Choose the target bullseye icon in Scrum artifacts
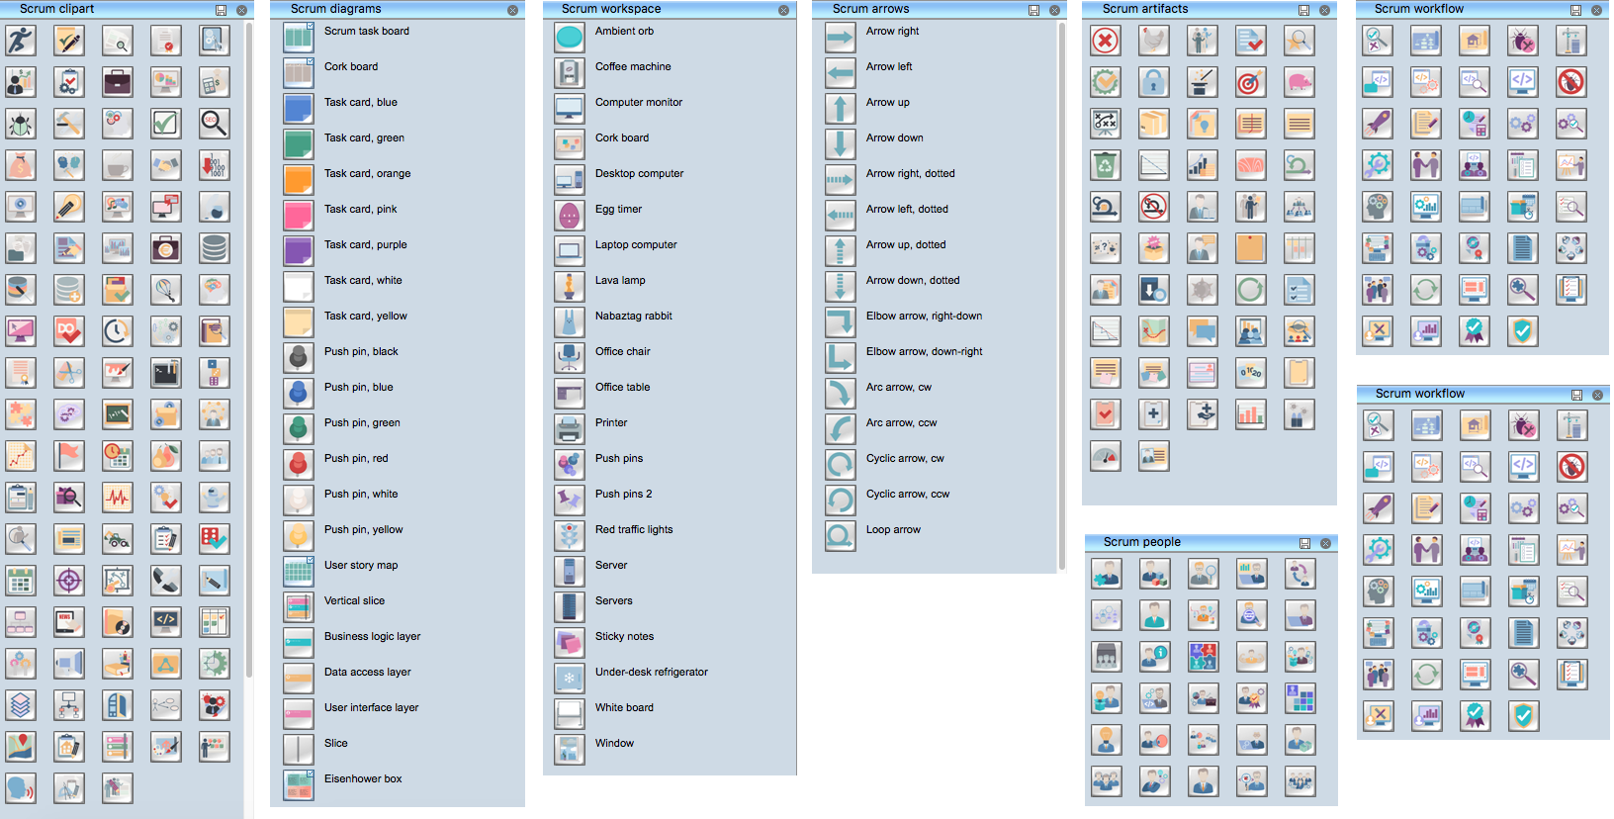Image resolution: width=1614 pixels, height=819 pixels. pos(1251,82)
